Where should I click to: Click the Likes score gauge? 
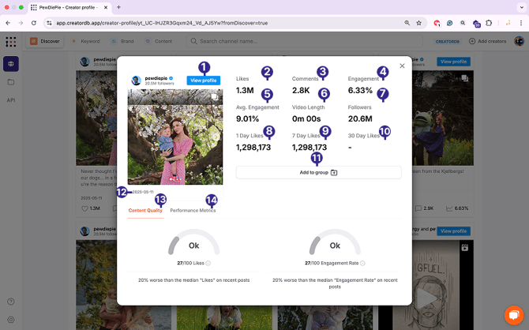[x=193, y=242]
